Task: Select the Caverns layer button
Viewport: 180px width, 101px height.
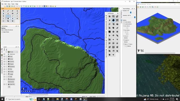Action: [x=11, y=61]
